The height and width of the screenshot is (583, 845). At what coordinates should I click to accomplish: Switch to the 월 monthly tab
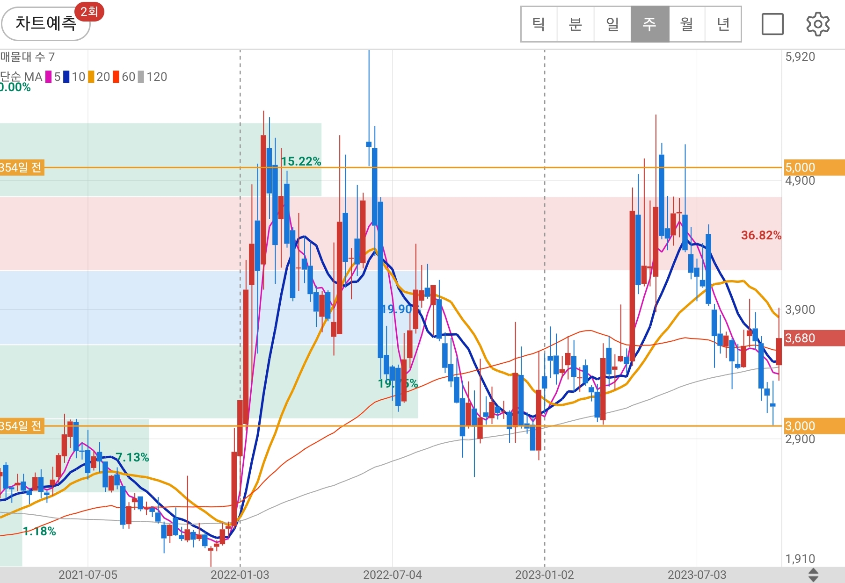tap(687, 24)
